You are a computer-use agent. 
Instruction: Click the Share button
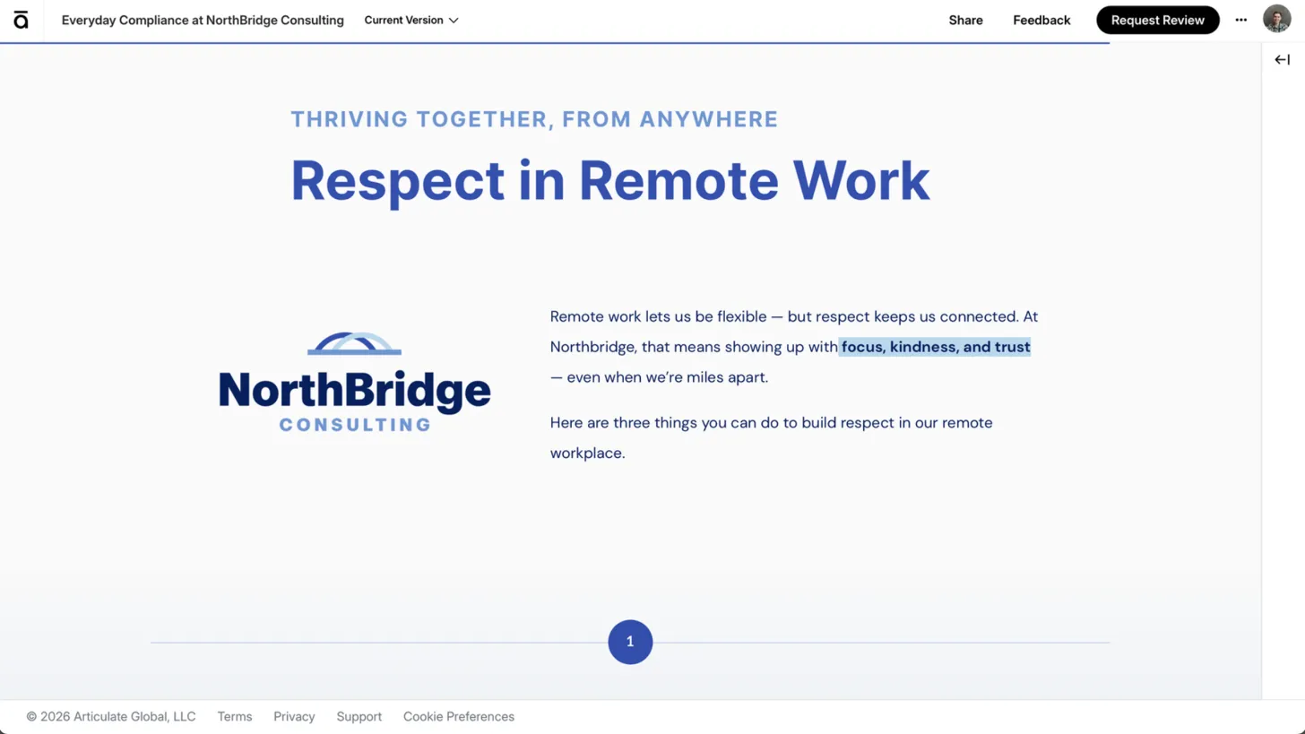[x=965, y=21]
